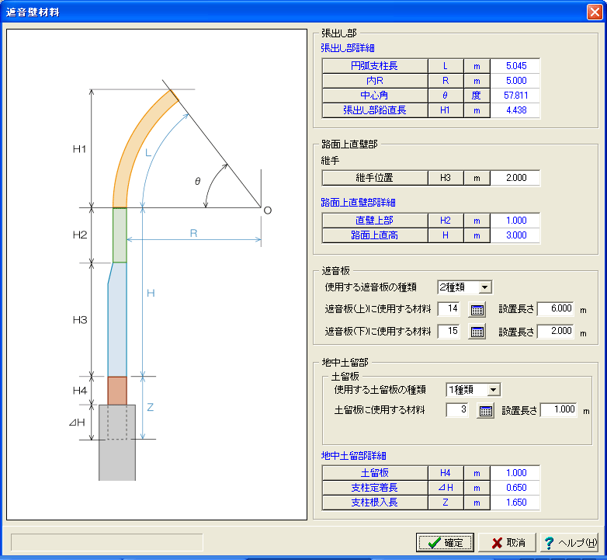607x560 pixels.
Task: Click the 継手位置 row label
Action: (375, 178)
